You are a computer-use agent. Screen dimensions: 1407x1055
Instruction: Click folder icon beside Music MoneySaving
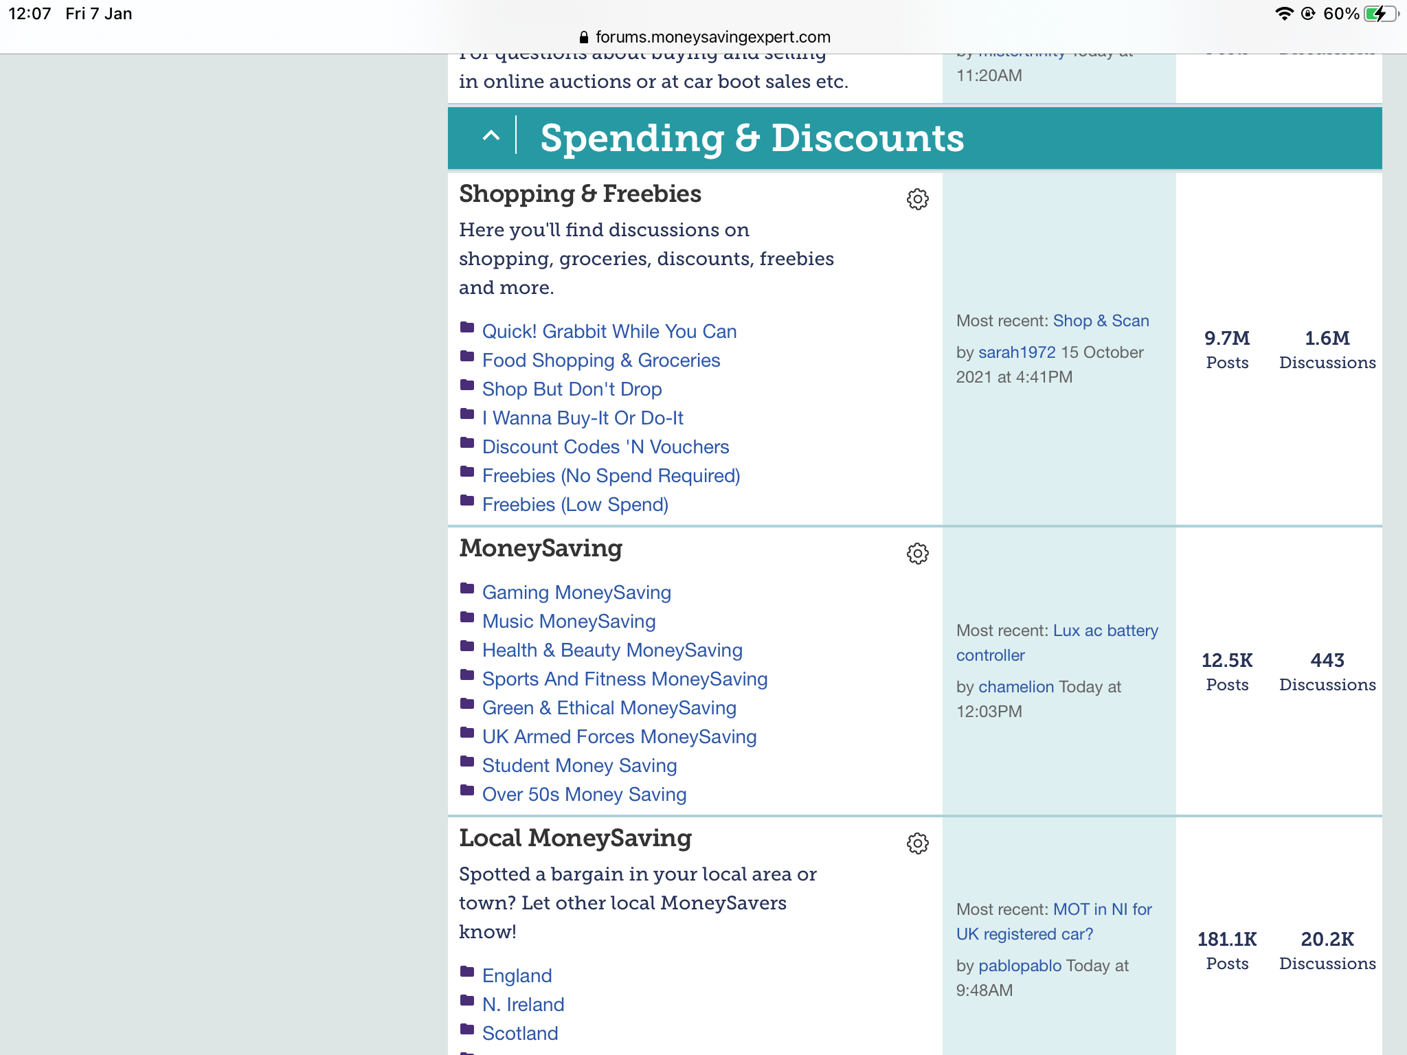pyautogui.click(x=467, y=617)
